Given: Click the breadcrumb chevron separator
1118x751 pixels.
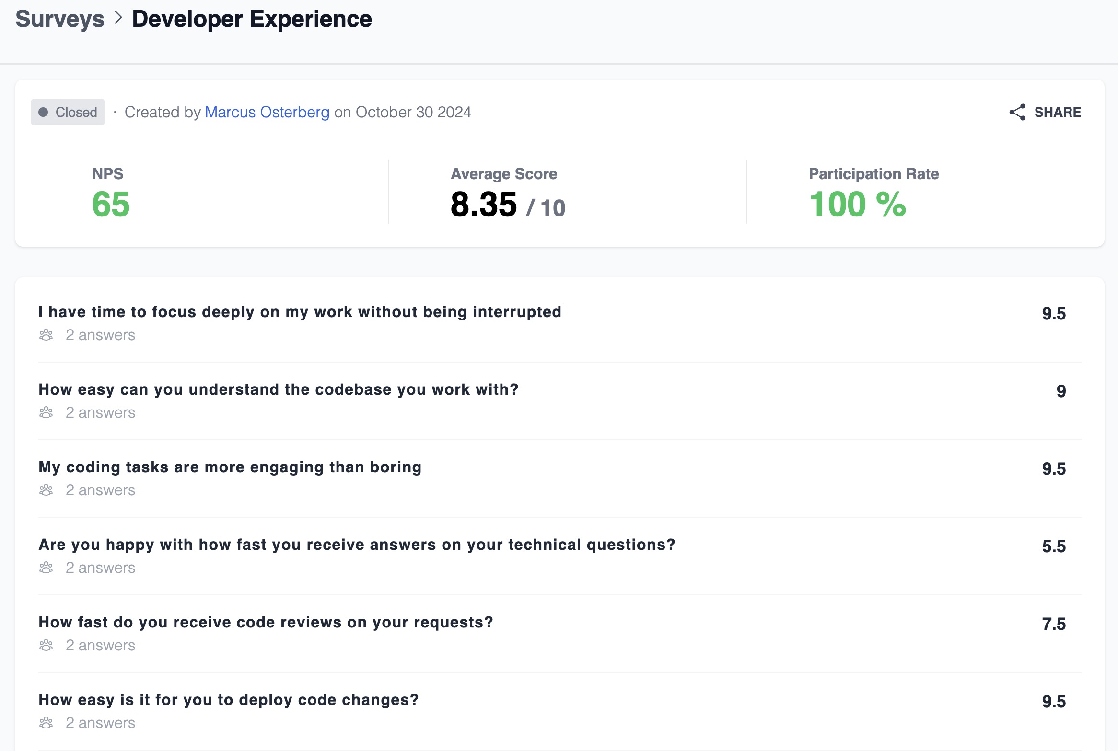Looking at the screenshot, I should (118, 18).
